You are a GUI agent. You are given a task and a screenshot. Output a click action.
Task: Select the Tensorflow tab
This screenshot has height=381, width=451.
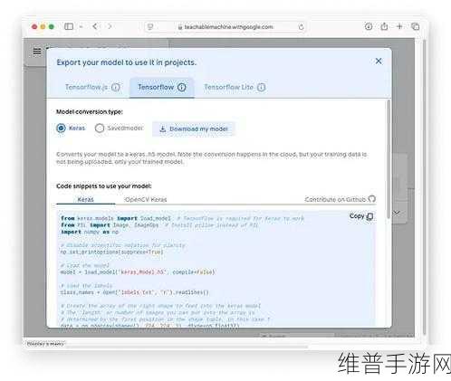pyautogui.click(x=162, y=88)
